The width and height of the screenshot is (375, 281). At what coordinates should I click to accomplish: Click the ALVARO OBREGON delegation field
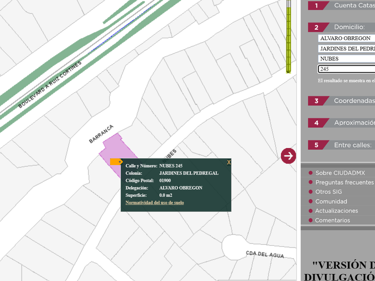coord(346,38)
